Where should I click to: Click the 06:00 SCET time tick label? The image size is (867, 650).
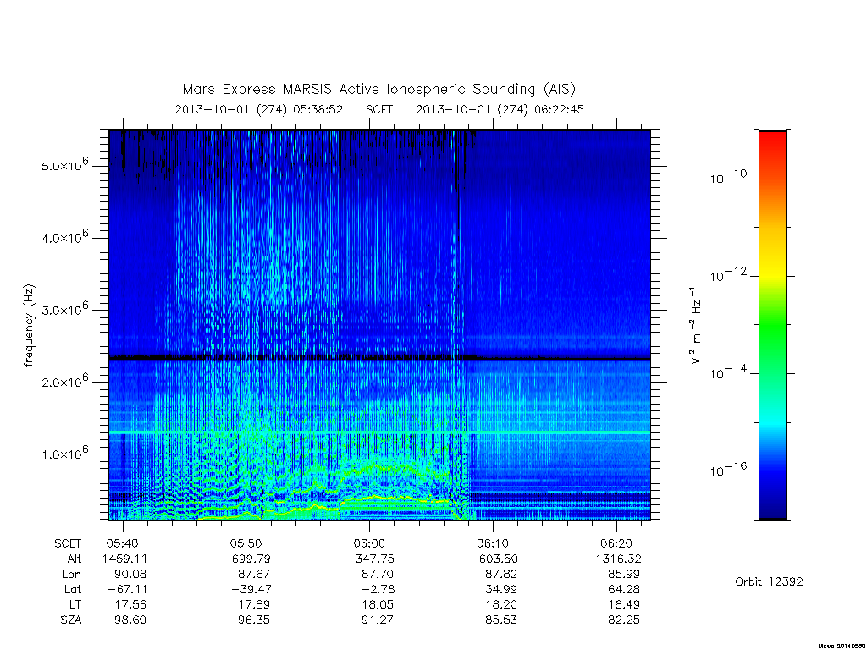pyautogui.click(x=369, y=543)
